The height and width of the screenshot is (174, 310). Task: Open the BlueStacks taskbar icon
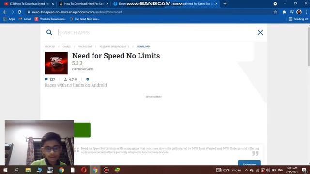tap(117, 170)
